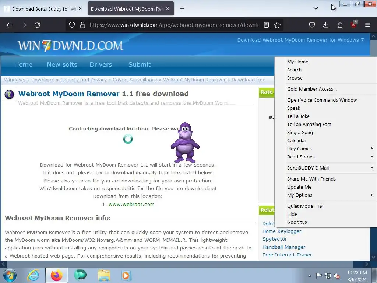Switch to the Download Bonzi Buddy tab
This screenshot has width=377, height=283.
[43, 9]
